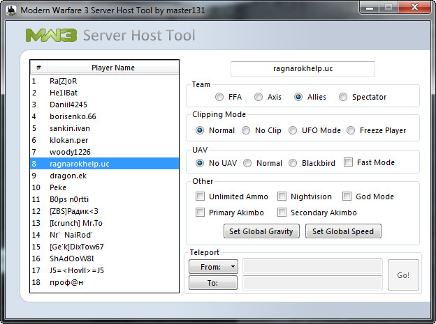This screenshot has width=436, height=324.
Task: Click the Set Global Gravity button
Action: [261, 231]
